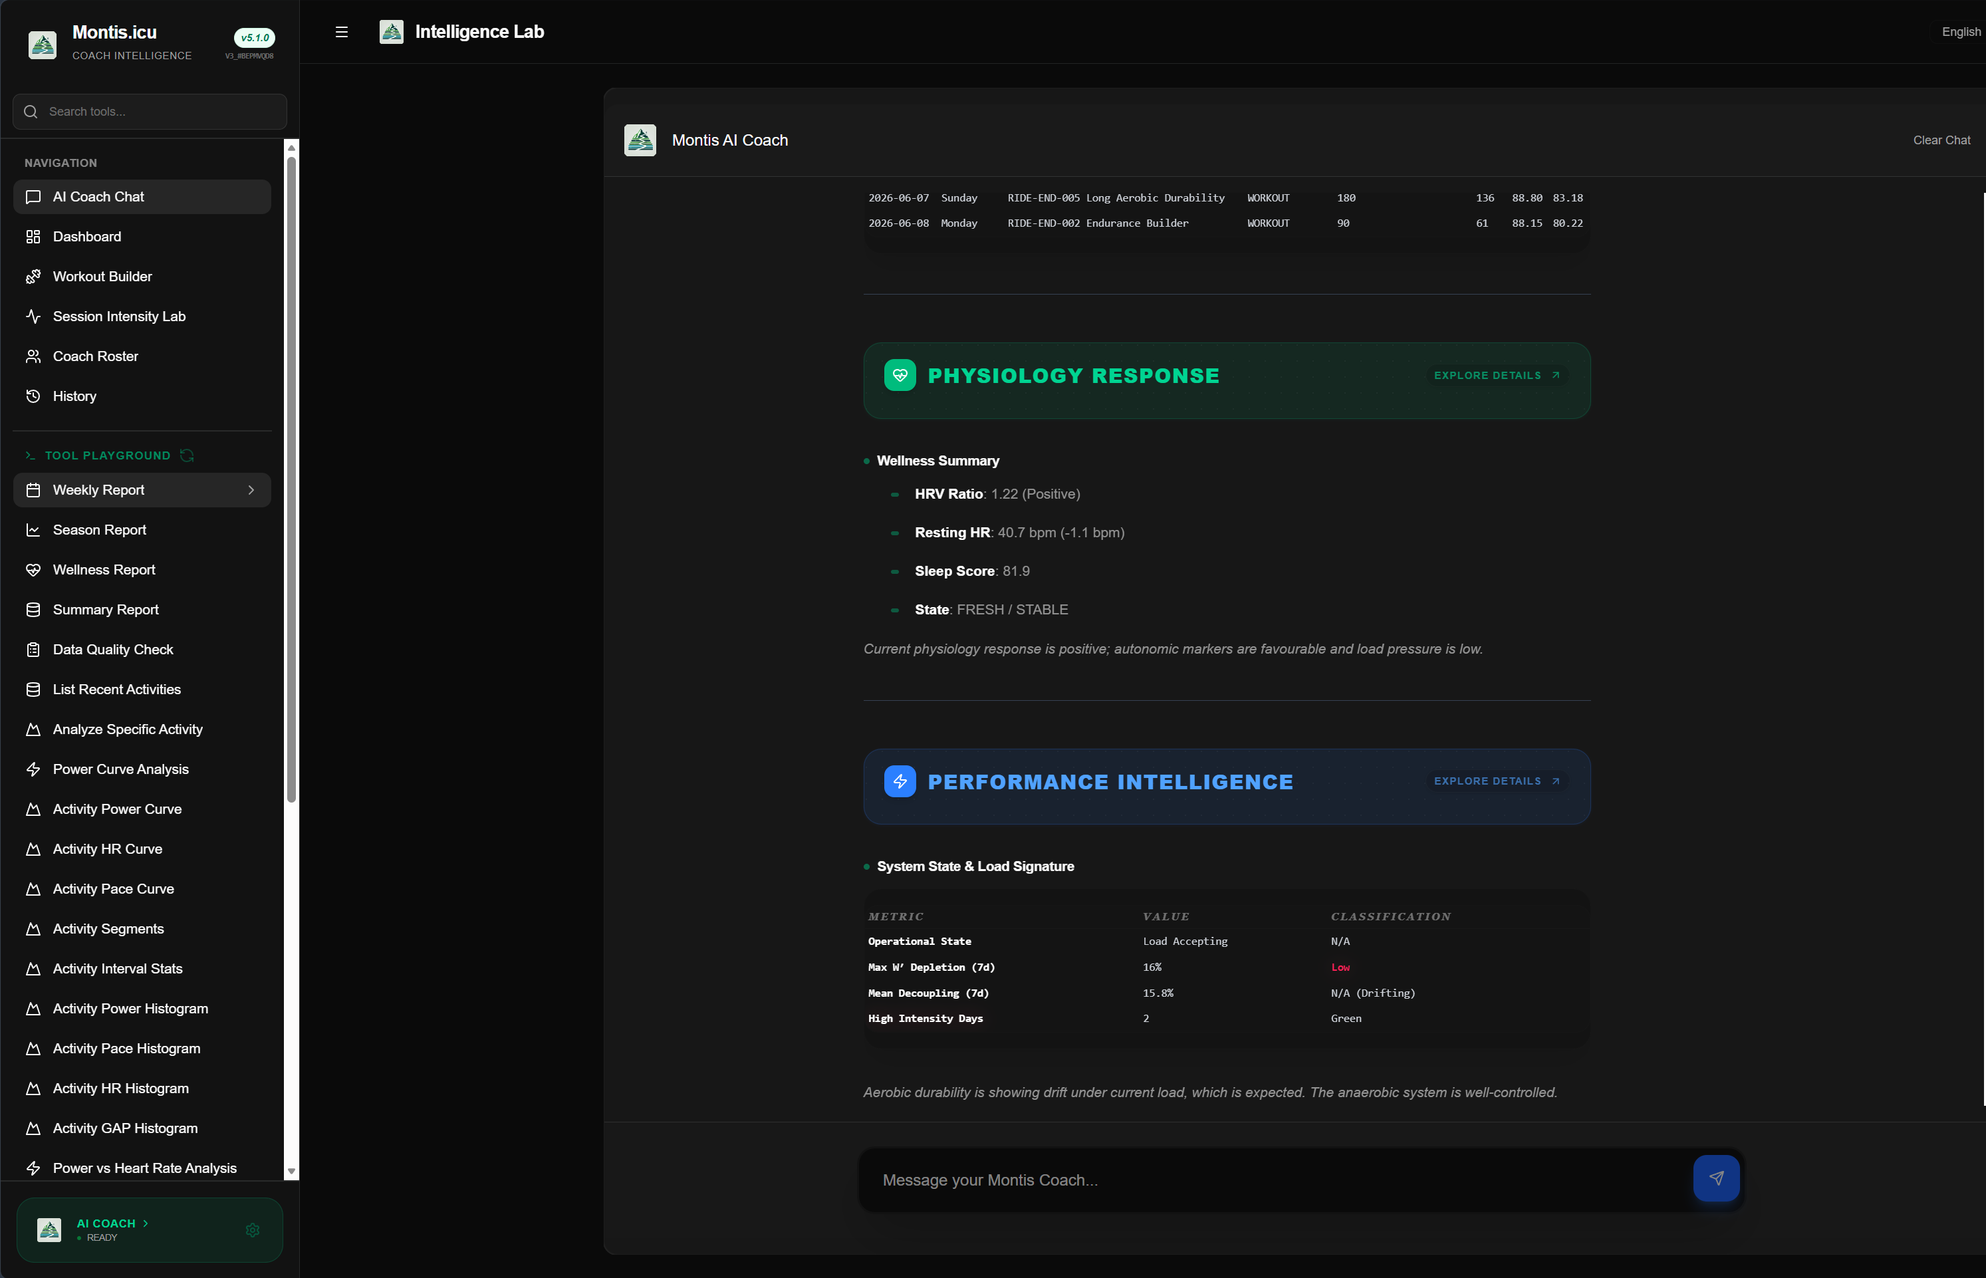Click the History clock icon

33,396
